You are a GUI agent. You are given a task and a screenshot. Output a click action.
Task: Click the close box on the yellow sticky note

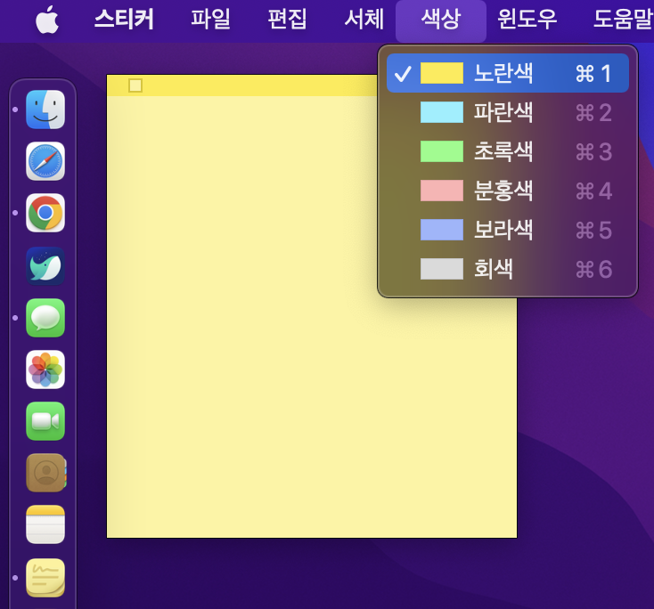click(x=135, y=85)
